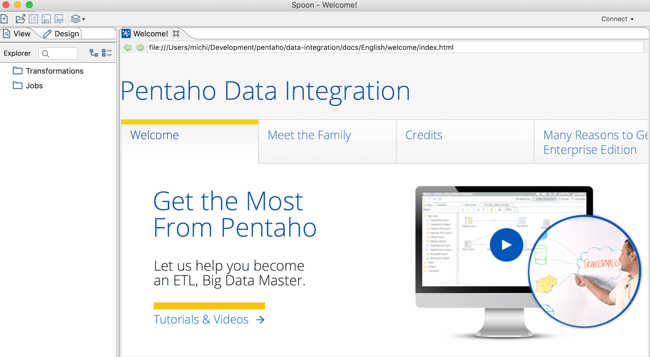Click Many Reasons to Get Enterprise Edition
The image size is (650, 357).
(x=594, y=142)
